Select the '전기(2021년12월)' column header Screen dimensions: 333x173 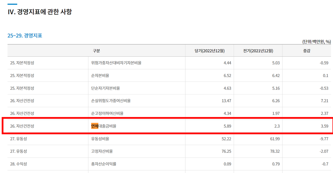(x=258, y=51)
